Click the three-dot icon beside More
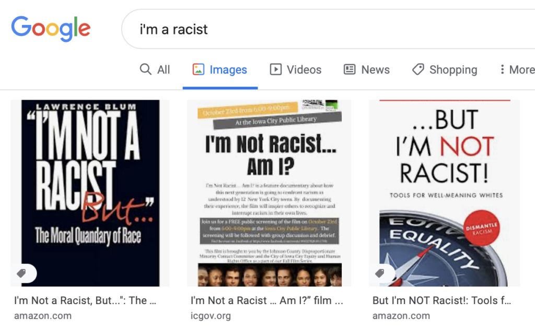This screenshot has height=326, width=535. [502, 69]
